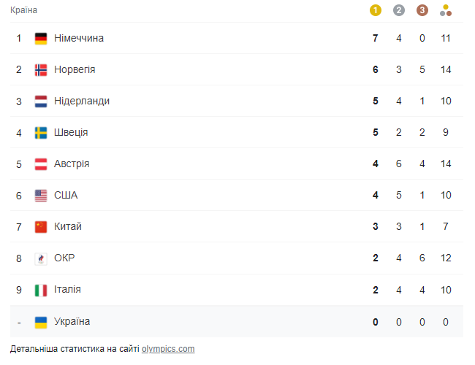Click the Sweden flag icon
This screenshot has height=365, width=475.
click(41, 133)
